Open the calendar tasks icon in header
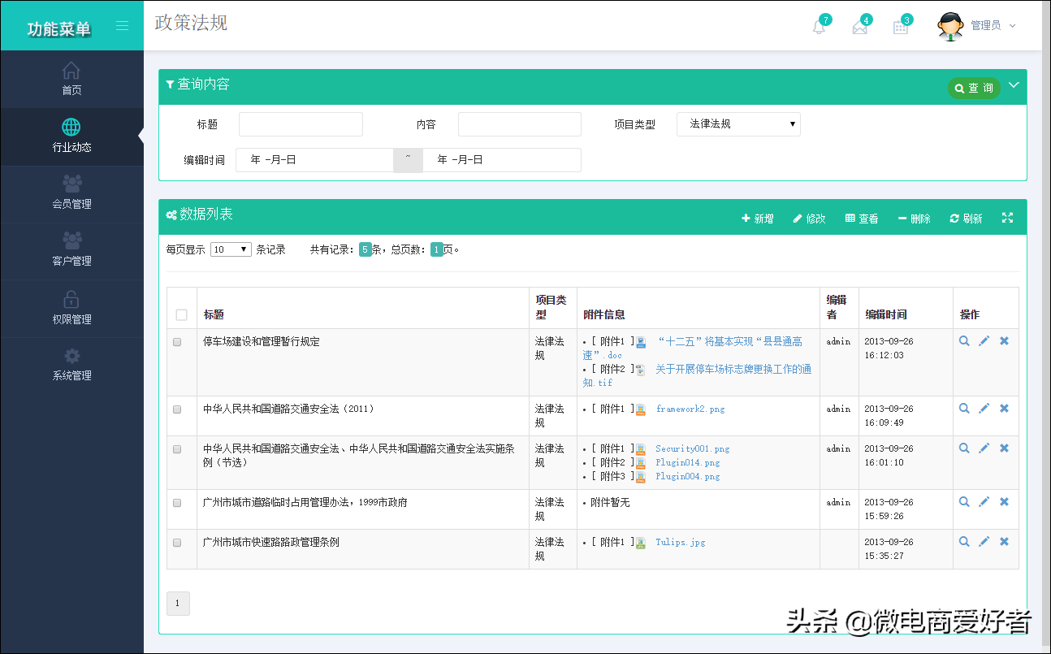The image size is (1051, 654). click(x=901, y=27)
